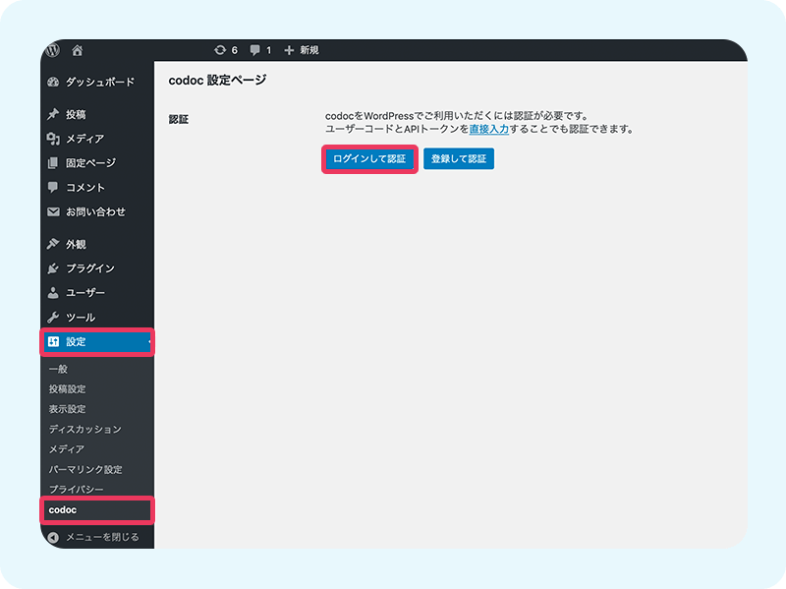786x589 pixels.
Task: Open メディア under 設定 submenu
Action: (67, 449)
